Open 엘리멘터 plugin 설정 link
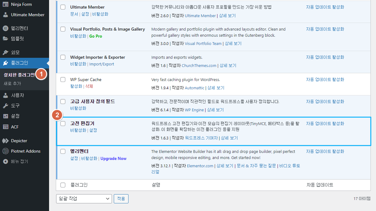The image size is (376, 211). tap(74, 158)
